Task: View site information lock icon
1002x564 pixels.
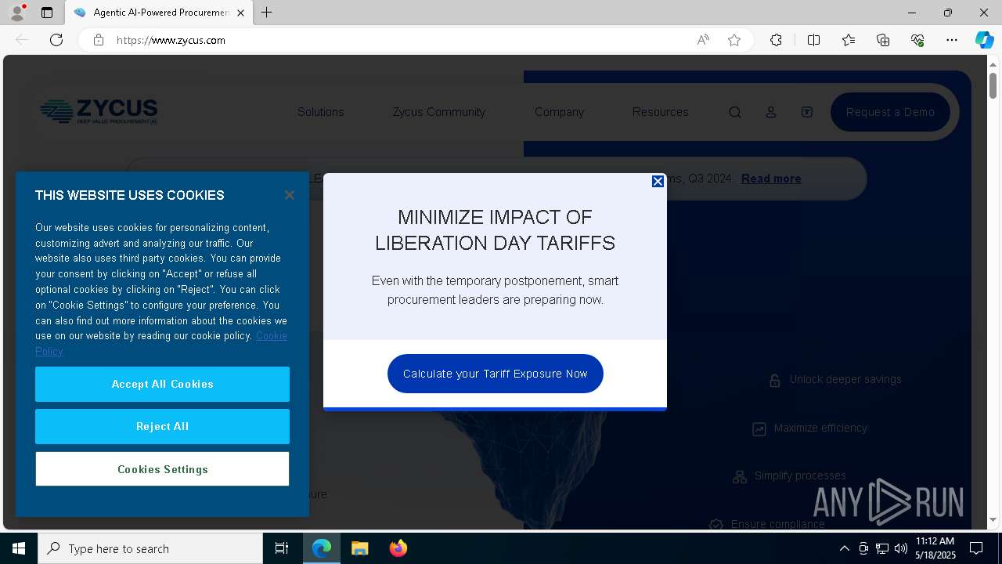Action: click(99, 40)
